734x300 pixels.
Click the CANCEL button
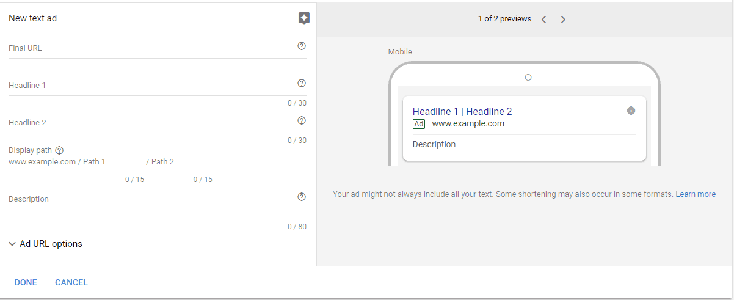(x=71, y=282)
